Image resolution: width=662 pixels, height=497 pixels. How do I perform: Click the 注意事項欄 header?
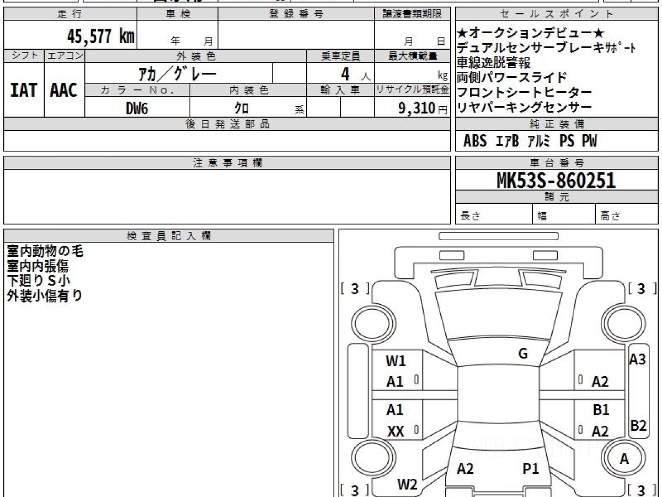point(227,163)
